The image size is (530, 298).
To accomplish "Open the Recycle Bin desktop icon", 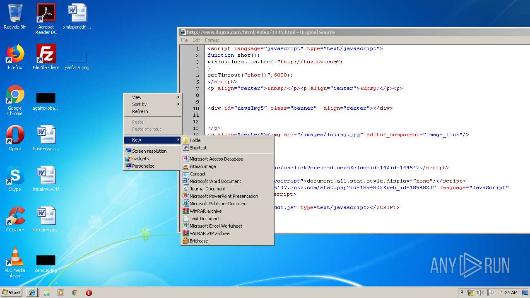I will tap(15, 17).
